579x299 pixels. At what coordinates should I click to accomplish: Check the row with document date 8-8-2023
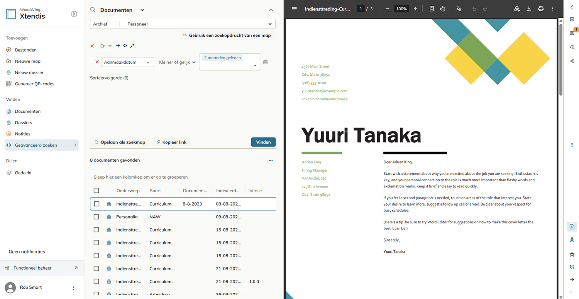pos(96,204)
